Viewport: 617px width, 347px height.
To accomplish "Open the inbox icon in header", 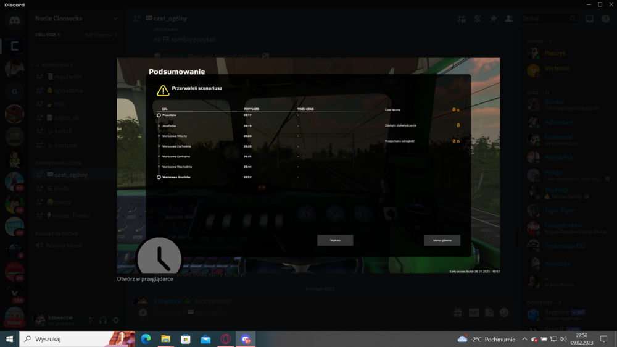I will click(x=589, y=19).
